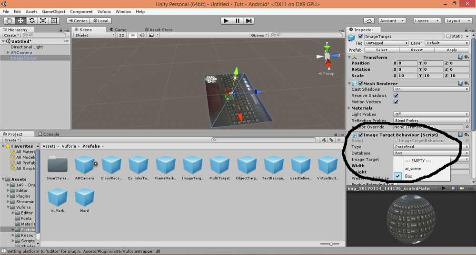
Task: Click the Pause button
Action: click(238, 20)
